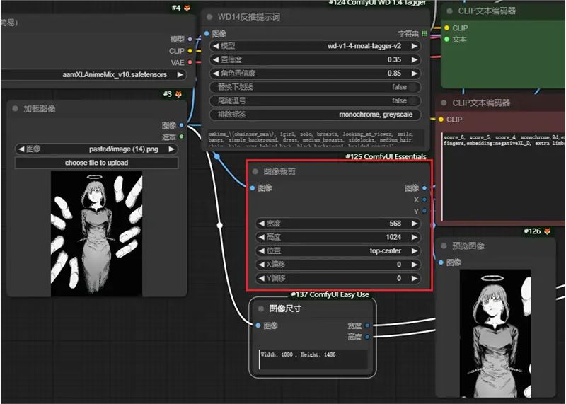Viewport: 566px width, 404px height.
Task: Collapse the 预览图像 node via its title dot
Action: tap(444, 246)
